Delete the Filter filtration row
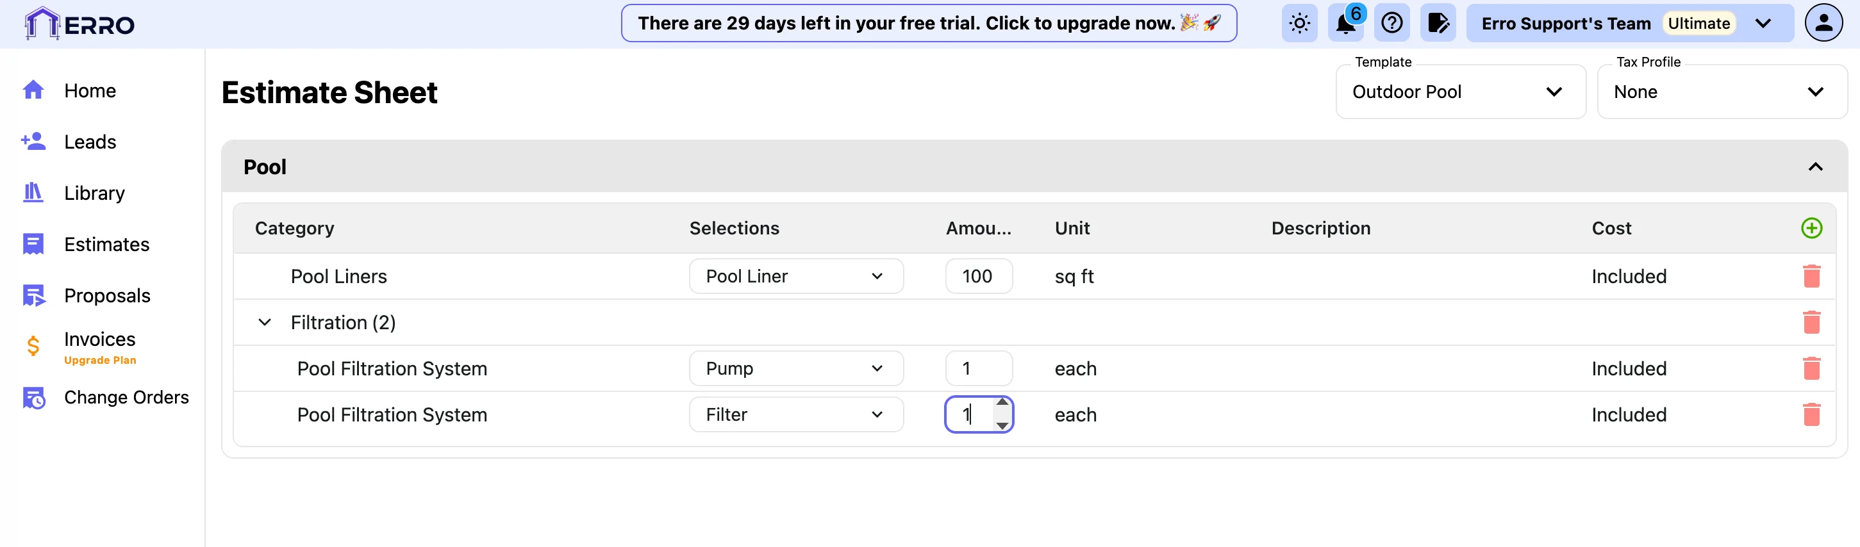 [1811, 415]
